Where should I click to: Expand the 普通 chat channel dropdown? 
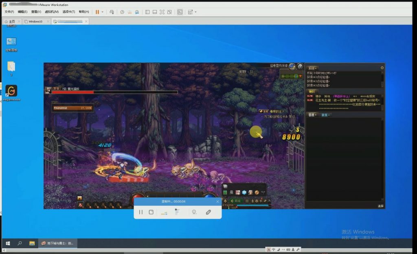[312, 115]
